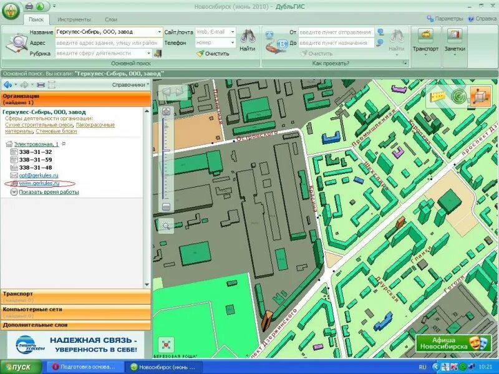Click Показать время работы
The width and height of the screenshot is (499, 374).
[x=49, y=192]
